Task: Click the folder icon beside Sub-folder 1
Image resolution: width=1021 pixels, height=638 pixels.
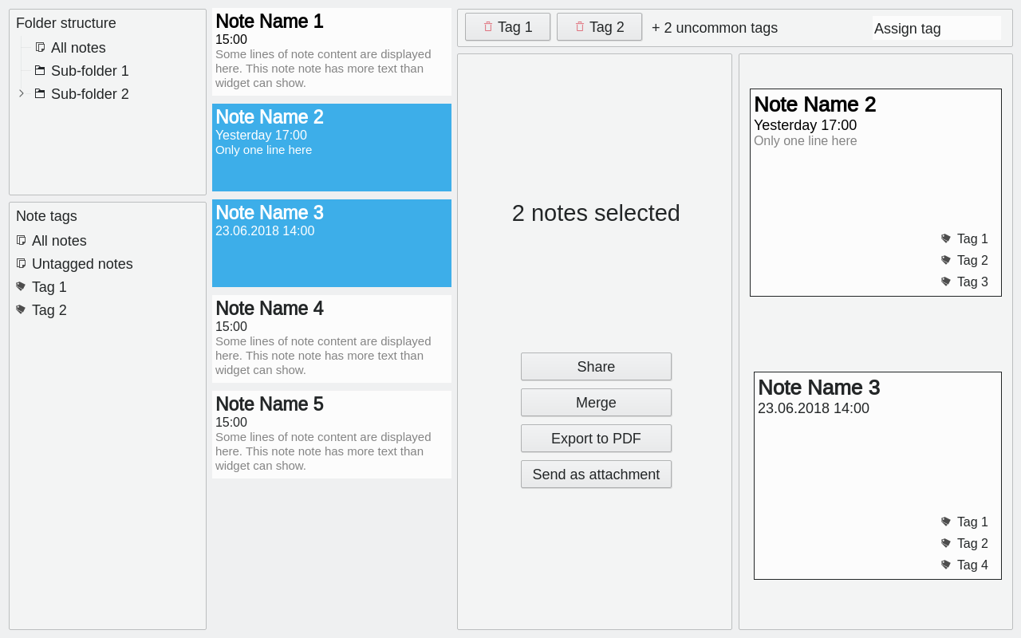Action: (39, 70)
